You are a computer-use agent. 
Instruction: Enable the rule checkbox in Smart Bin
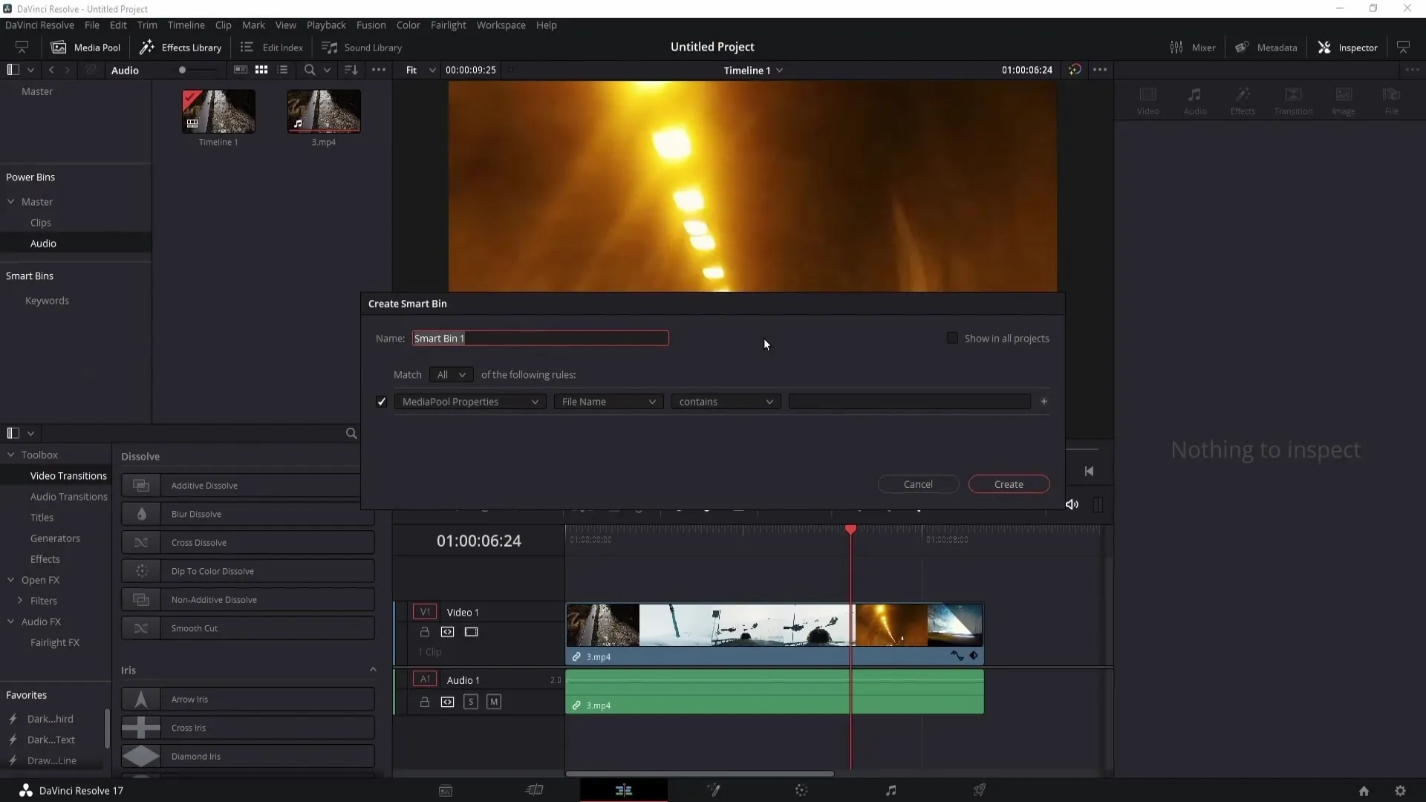(x=382, y=402)
